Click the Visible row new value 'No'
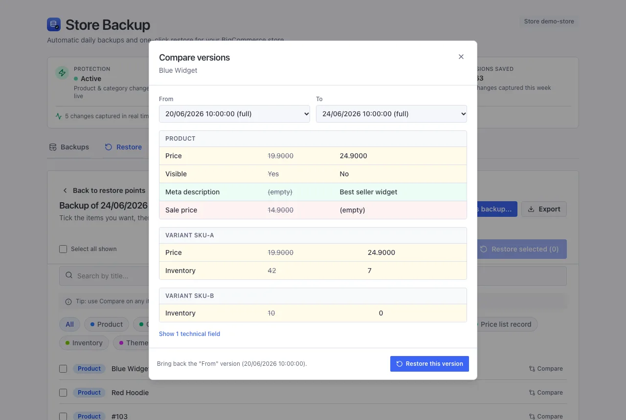The height and width of the screenshot is (420, 626). (344, 174)
